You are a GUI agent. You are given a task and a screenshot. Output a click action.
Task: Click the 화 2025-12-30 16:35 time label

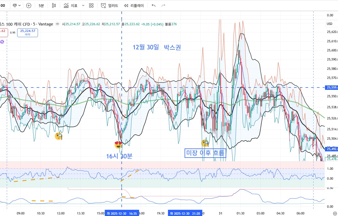pyautogui.click(x=122, y=213)
